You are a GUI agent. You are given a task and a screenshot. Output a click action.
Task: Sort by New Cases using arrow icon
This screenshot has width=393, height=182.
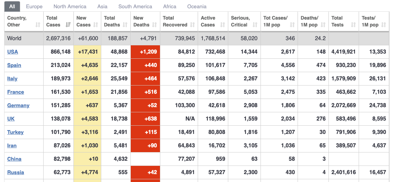96,25
